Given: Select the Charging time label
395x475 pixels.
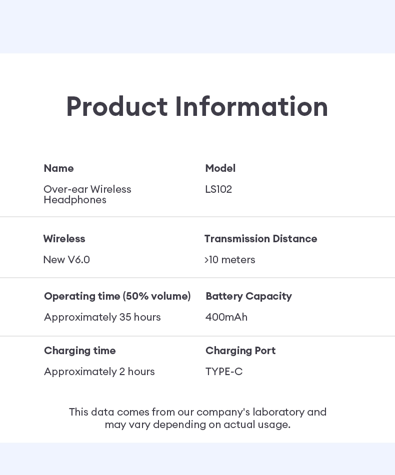Looking at the screenshot, I should coord(80,351).
